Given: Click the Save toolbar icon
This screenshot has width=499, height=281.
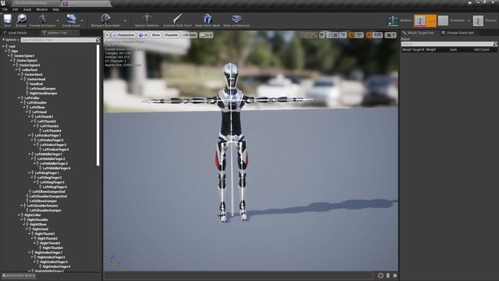Looking at the screenshot, I should (x=7, y=19).
